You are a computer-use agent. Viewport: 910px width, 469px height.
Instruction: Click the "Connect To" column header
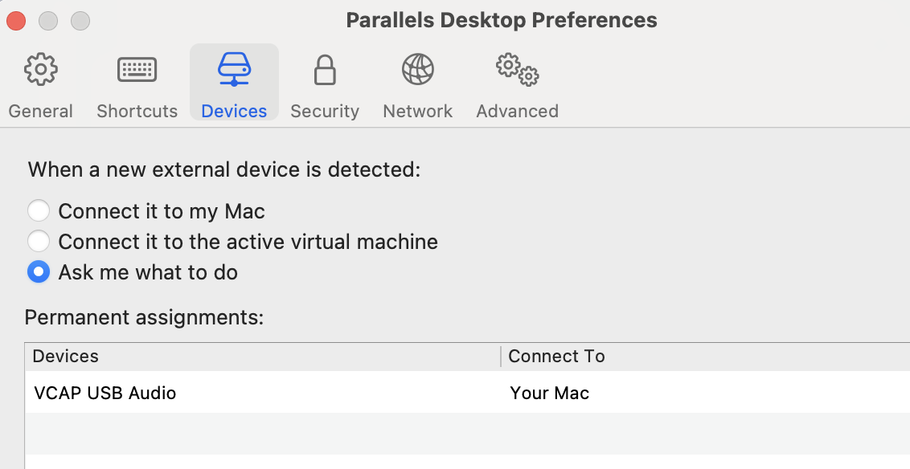556,356
